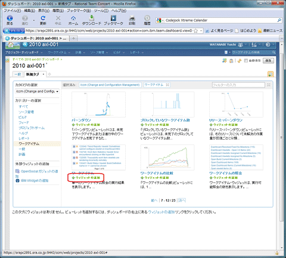Click the search magnifier in Firefox search box
The image size is (286, 258).
279,20
